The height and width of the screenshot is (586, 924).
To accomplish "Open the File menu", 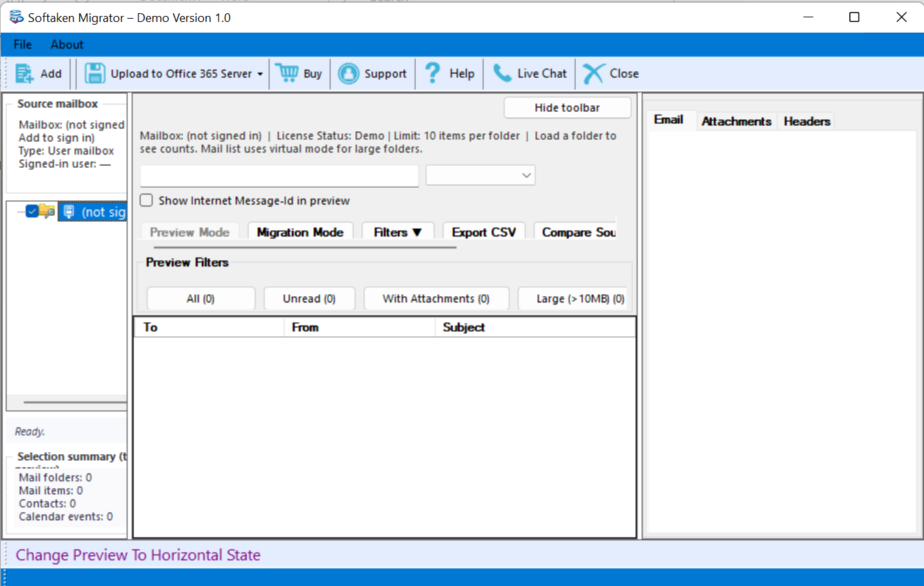I will (23, 45).
